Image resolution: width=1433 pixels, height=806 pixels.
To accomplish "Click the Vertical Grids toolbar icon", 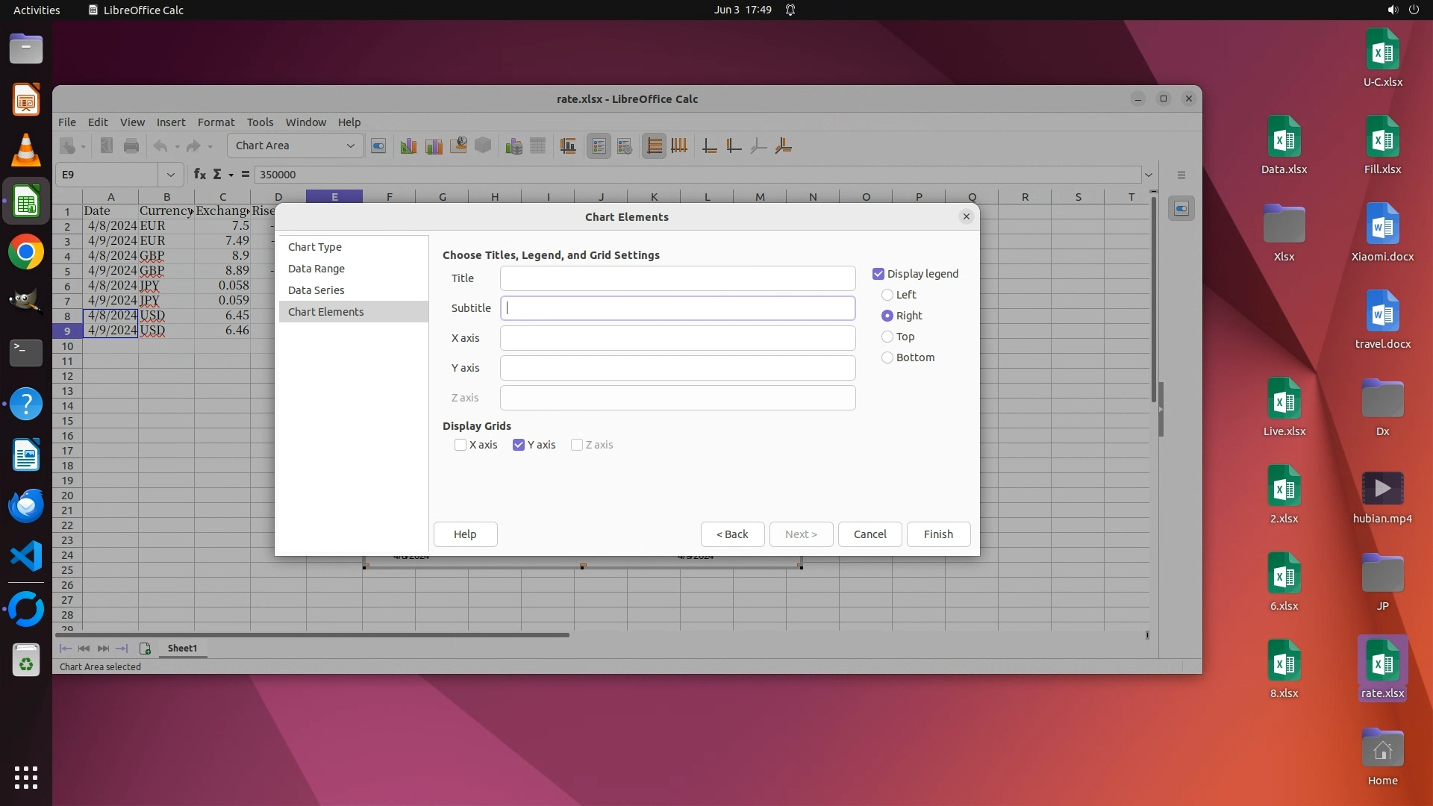I will pos(679,146).
